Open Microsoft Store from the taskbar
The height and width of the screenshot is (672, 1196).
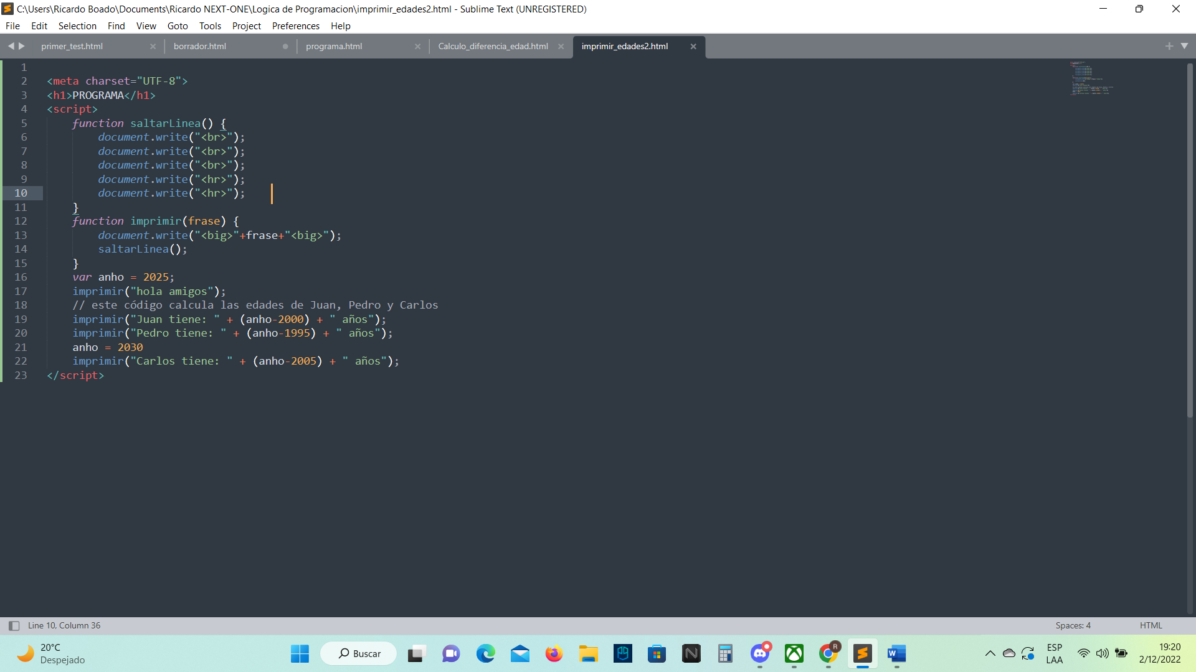click(657, 653)
